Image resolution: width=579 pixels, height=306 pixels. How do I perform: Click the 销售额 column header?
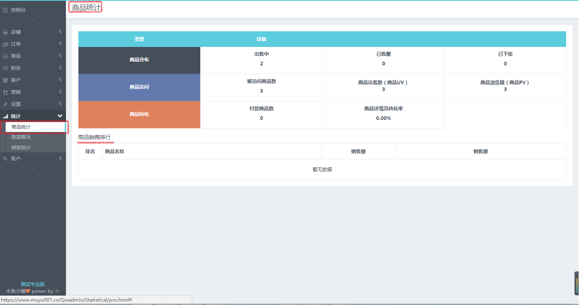tap(480, 152)
